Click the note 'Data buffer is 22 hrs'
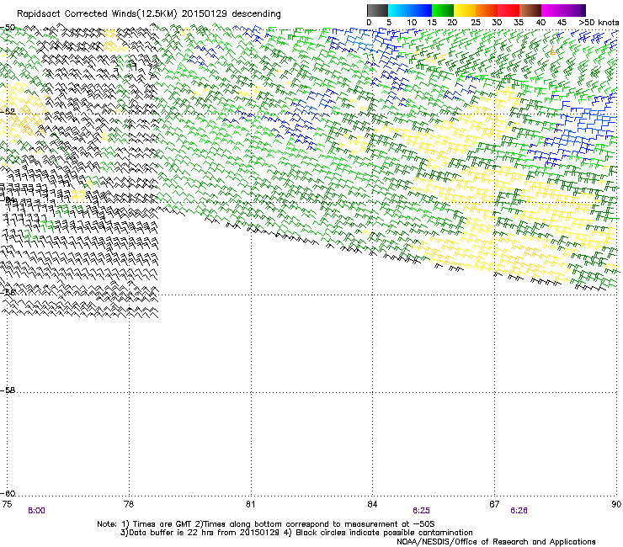The width and height of the screenshot is (623, 547). coord(171,533)
